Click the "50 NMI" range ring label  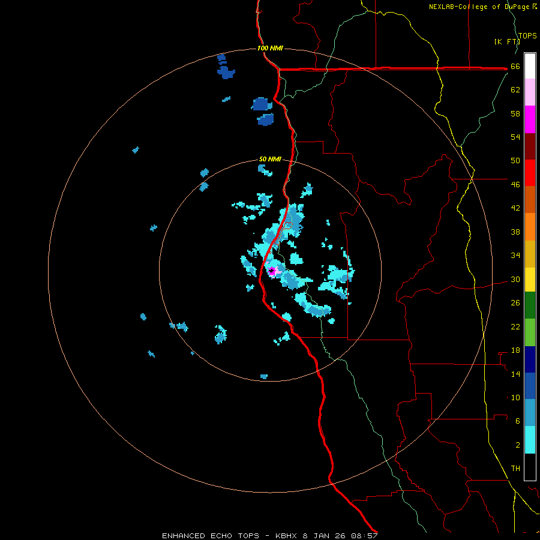point(270,159)
